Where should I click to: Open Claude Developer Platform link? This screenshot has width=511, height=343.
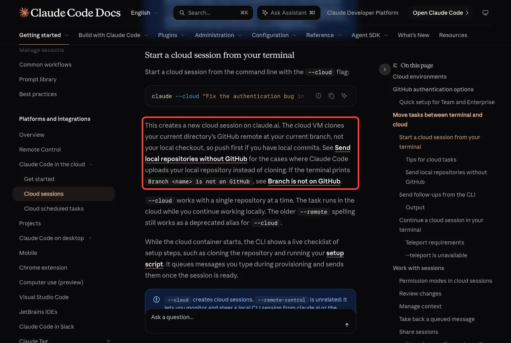point(362,13)
